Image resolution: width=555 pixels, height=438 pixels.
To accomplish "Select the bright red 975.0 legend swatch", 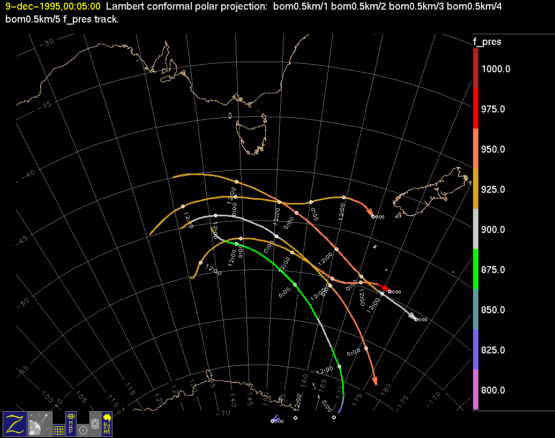I will click(476, 109).
